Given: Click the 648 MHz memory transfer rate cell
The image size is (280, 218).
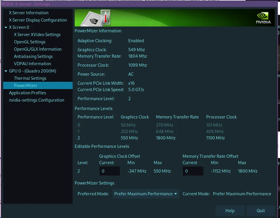Looking at the screenshot, I should click(165, 132).
